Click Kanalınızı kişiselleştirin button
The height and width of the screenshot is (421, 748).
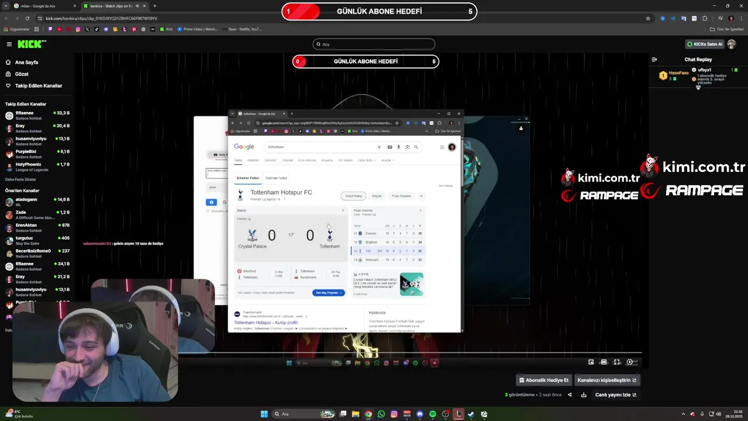607,380
